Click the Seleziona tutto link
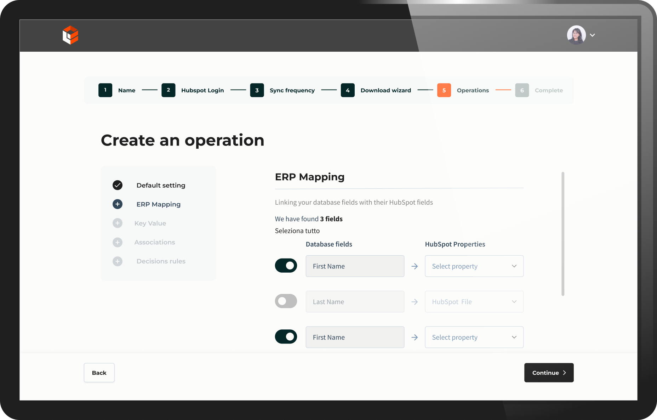The height and width of the screenshot is (420, 657). click(x=297, y=231)
